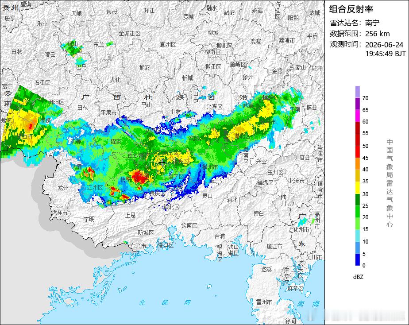
Task: Click the 右江区 map label
Action: click(x=42, y=83)
